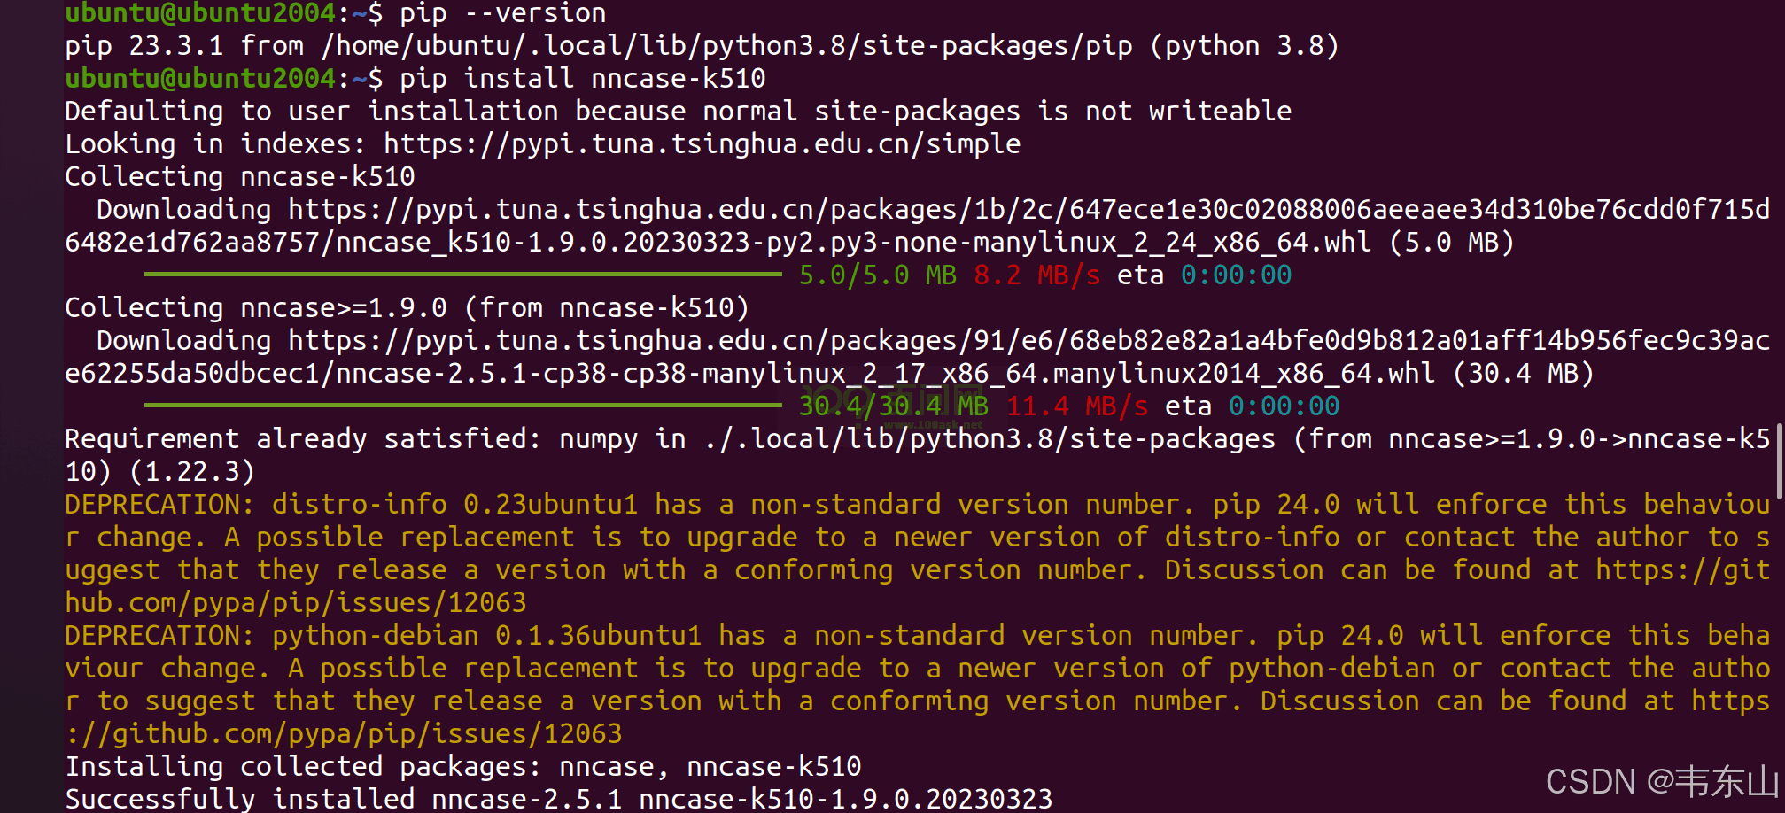
Task: Click the 5.0/5.0 MB download progress bar
Action: click(462, 275)
